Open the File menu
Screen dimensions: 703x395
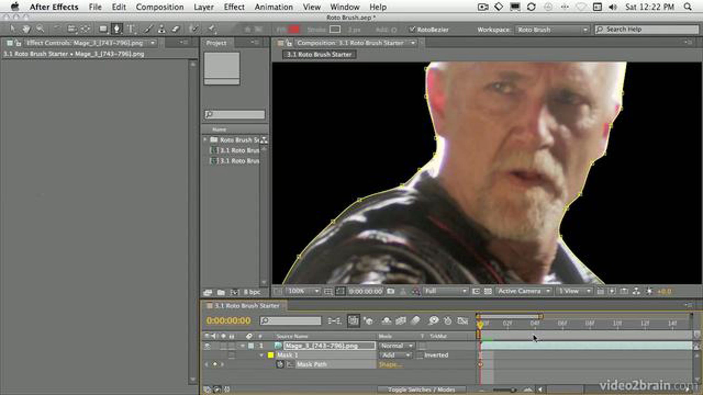click(x=95, y=7)
